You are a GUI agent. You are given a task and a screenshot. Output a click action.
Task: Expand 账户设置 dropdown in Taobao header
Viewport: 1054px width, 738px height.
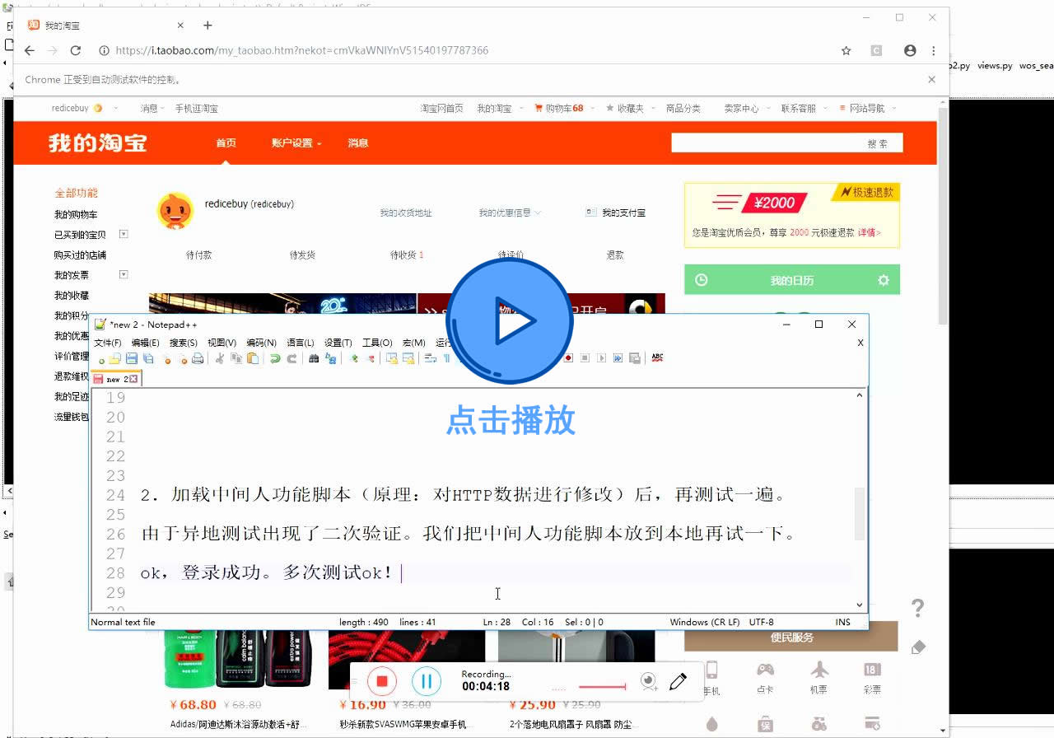(296, 142)
